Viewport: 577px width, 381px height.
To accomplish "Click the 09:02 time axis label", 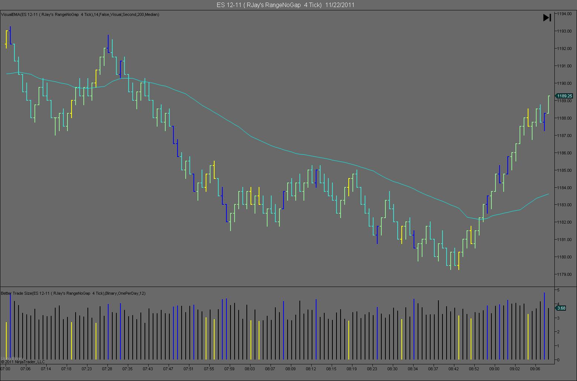I will pyautogui.click(x=515, y=369).
